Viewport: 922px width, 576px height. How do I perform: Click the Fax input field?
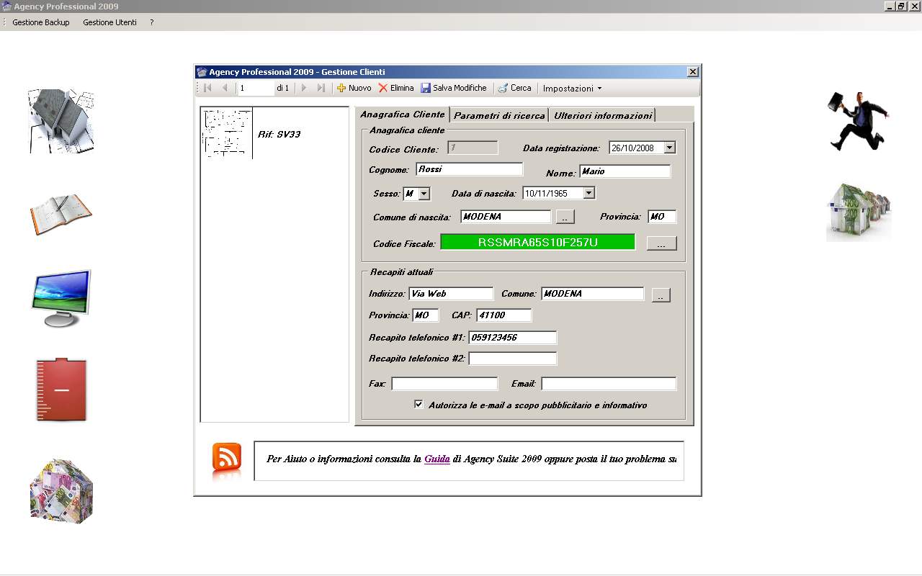(444, 384)
